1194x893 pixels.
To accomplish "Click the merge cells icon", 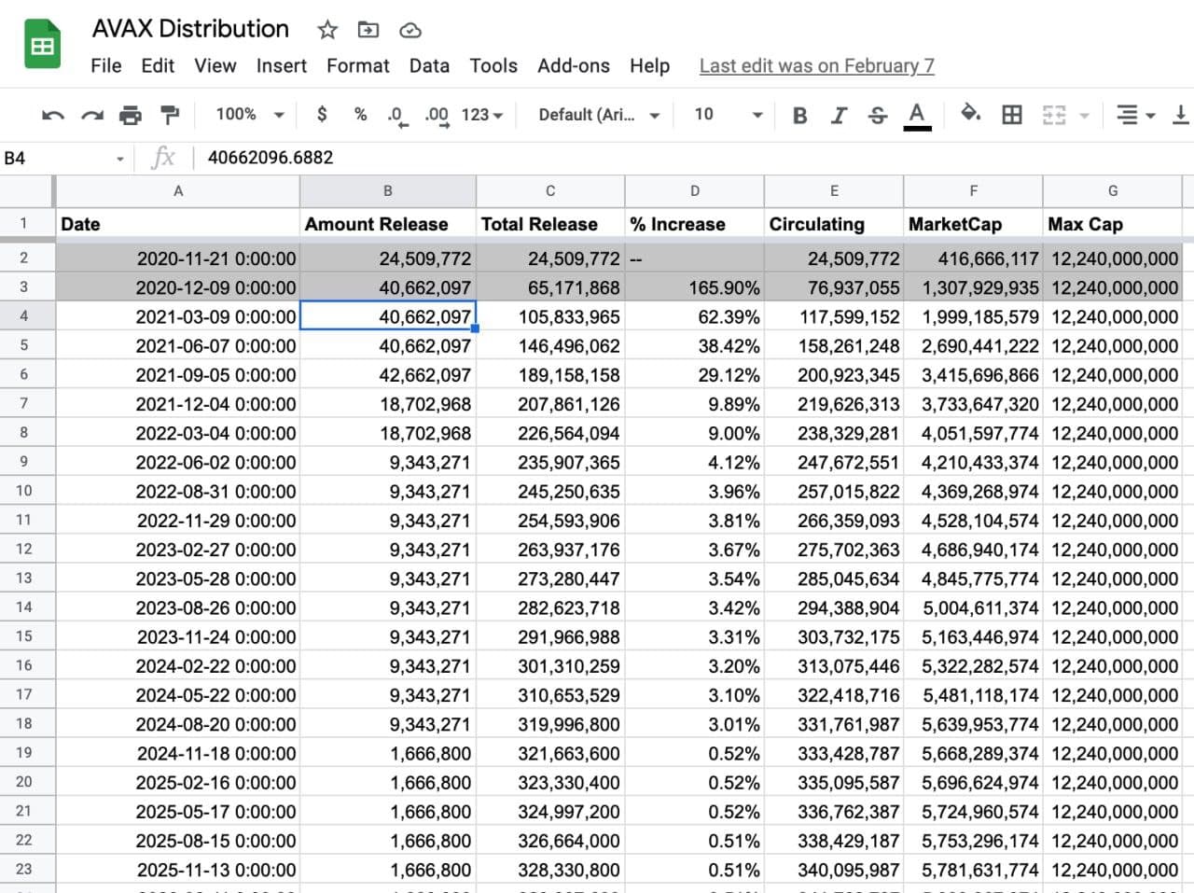I will [x=1054, y=115].
